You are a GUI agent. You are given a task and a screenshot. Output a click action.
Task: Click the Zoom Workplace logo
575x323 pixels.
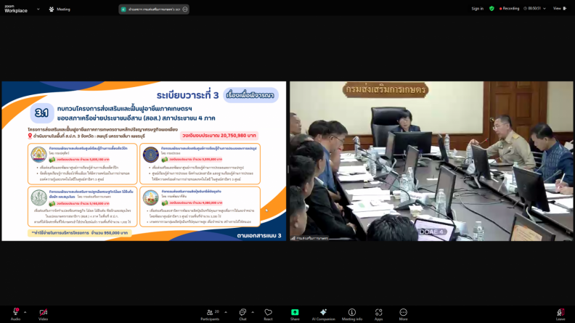pos(16,9)
